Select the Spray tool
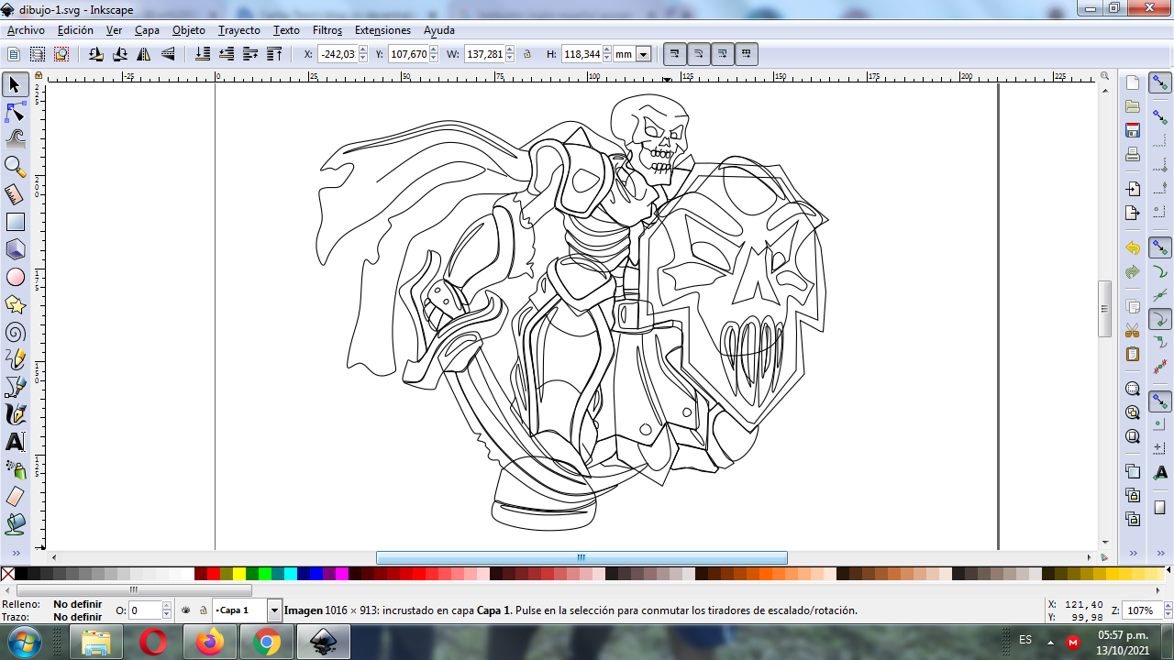 click(x=15, y=469)
